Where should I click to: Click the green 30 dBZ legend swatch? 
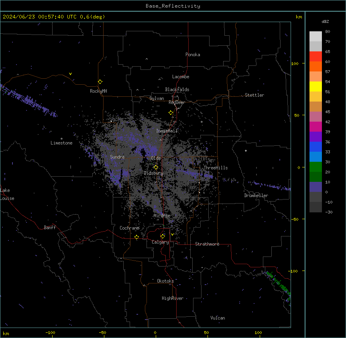pyautogui.click(x=315, y=167)
